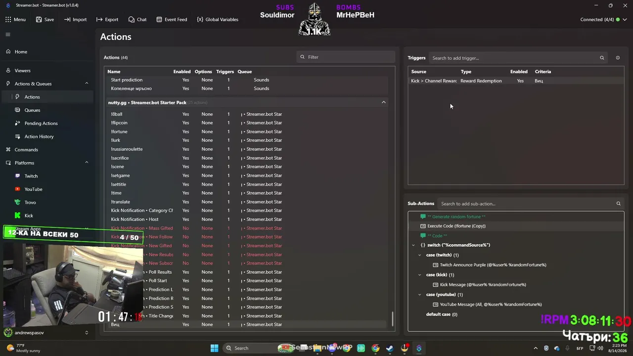Click the Commands sidebar icon

[8, 149]
